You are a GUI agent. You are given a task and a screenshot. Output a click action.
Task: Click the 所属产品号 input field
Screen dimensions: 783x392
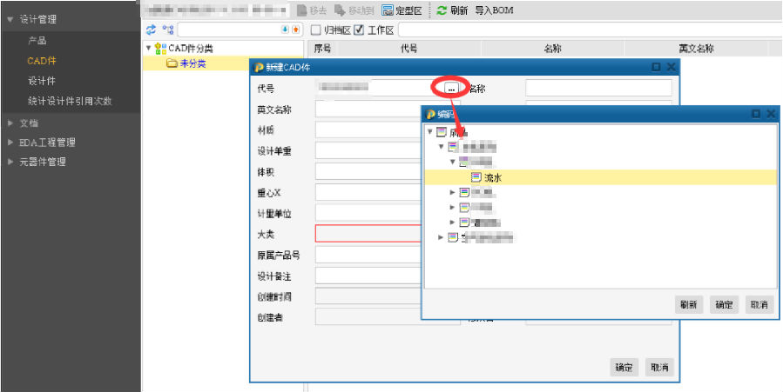point(368,255)
